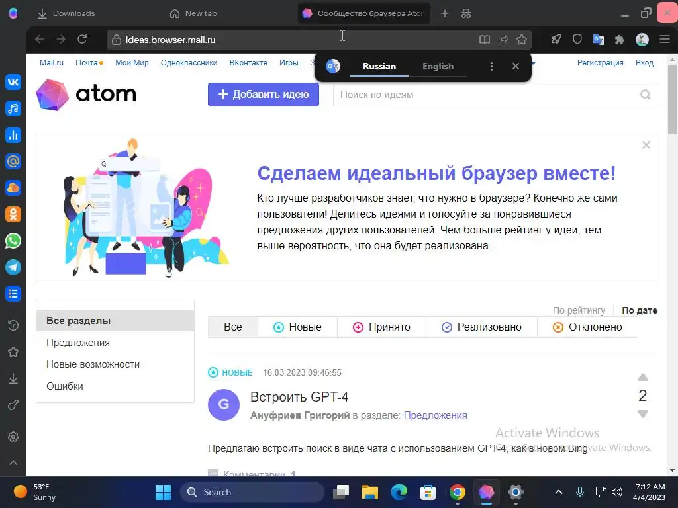Image resolution: width=678 pixels, height=508 pixels.
Task: Close the promo banner
Action: point(646,145)
